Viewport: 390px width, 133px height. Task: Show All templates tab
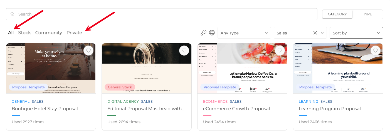11,32
